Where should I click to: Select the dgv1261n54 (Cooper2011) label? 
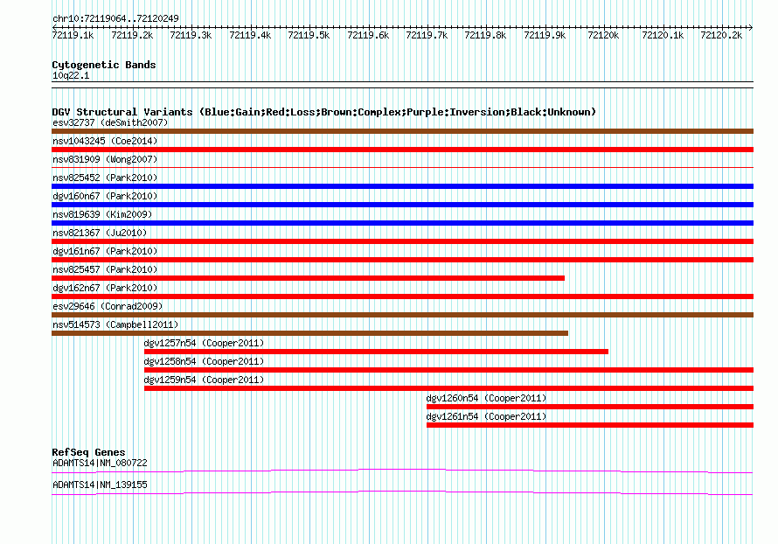486,416
